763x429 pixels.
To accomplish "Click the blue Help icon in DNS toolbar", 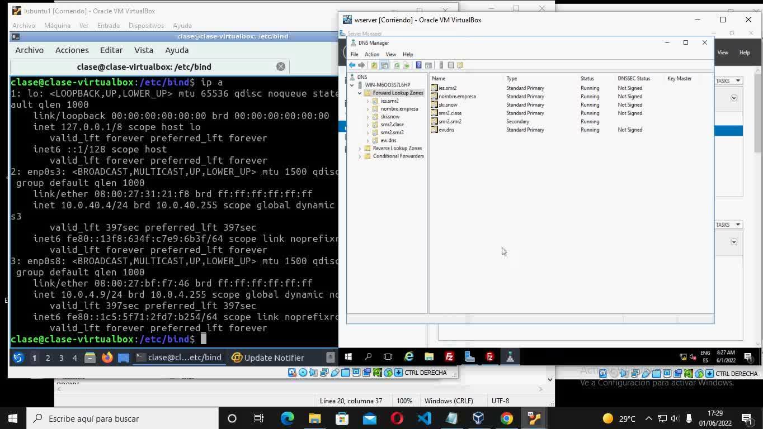I will tap(418, 65).
